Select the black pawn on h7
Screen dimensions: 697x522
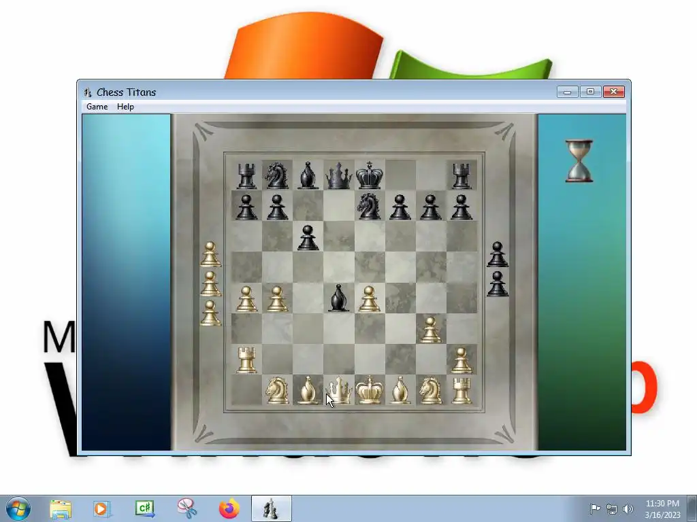point(461,207)
